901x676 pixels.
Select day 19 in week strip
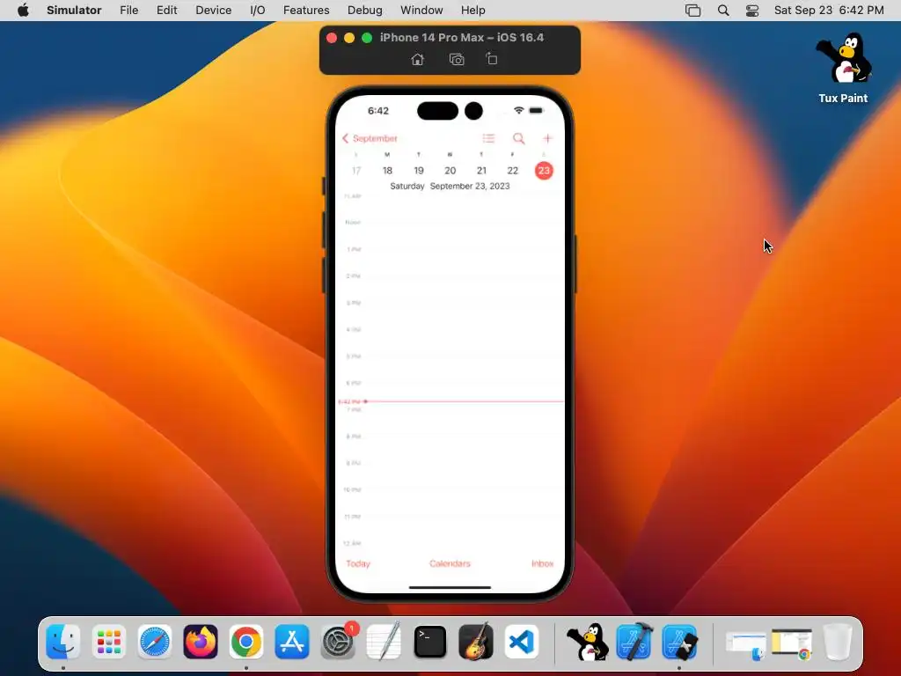(x=419, y=171)
